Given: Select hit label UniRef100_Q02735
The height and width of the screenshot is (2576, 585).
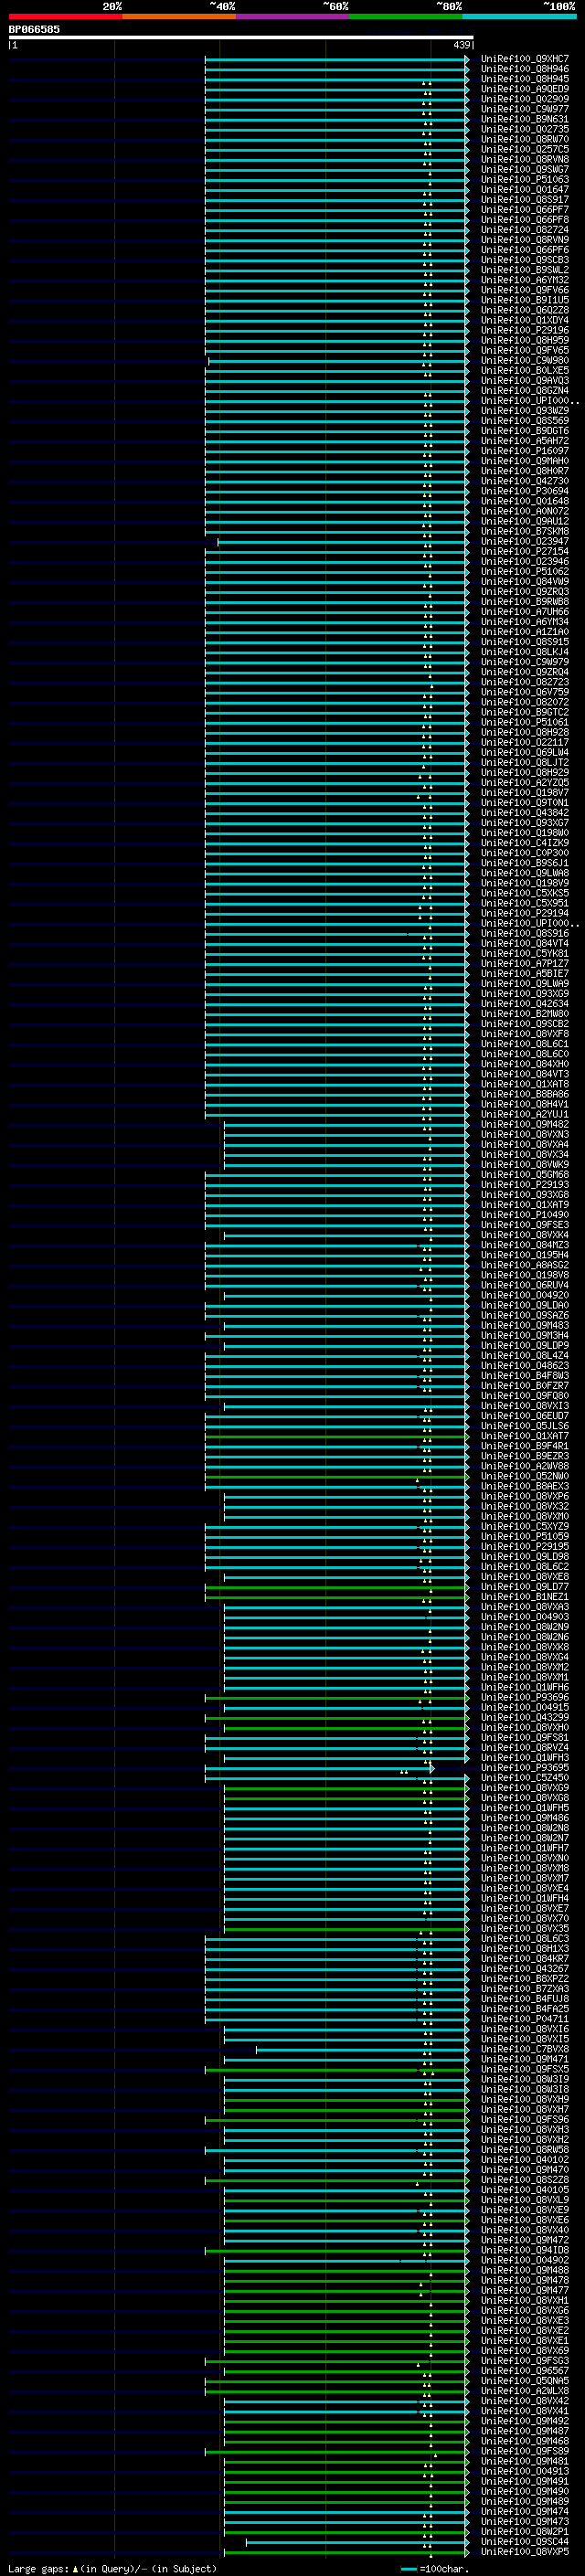Looking at the screenshot, I should pos(525,129).
